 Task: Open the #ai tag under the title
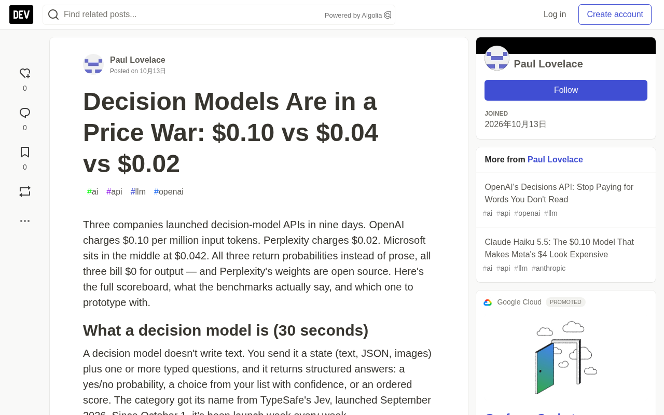[93, 192]
